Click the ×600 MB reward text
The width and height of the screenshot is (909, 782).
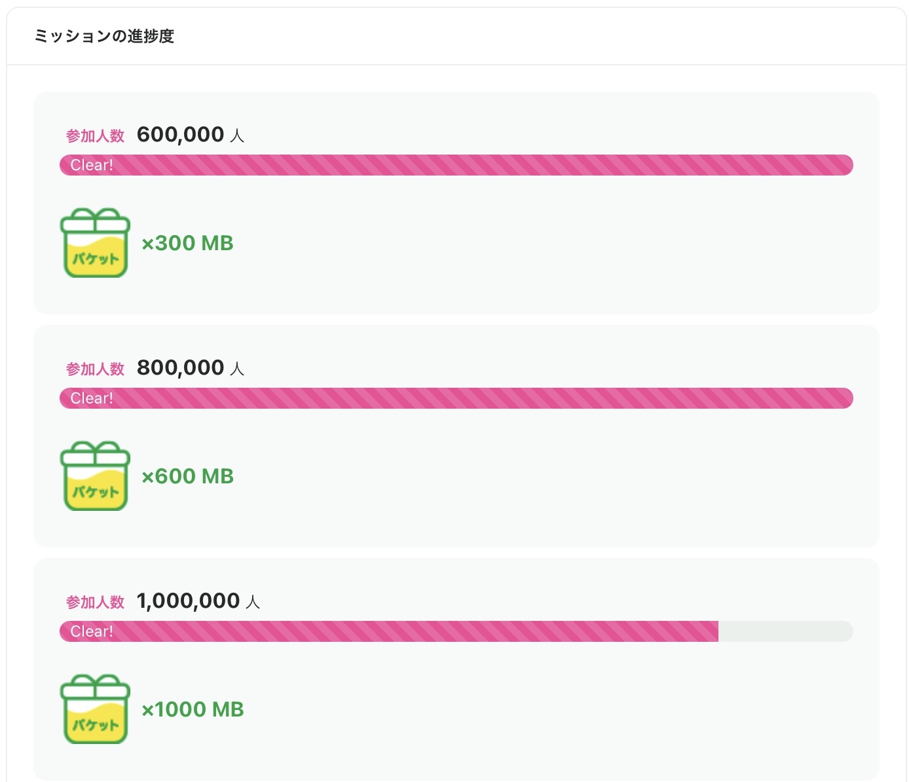(x=187, y=476)
